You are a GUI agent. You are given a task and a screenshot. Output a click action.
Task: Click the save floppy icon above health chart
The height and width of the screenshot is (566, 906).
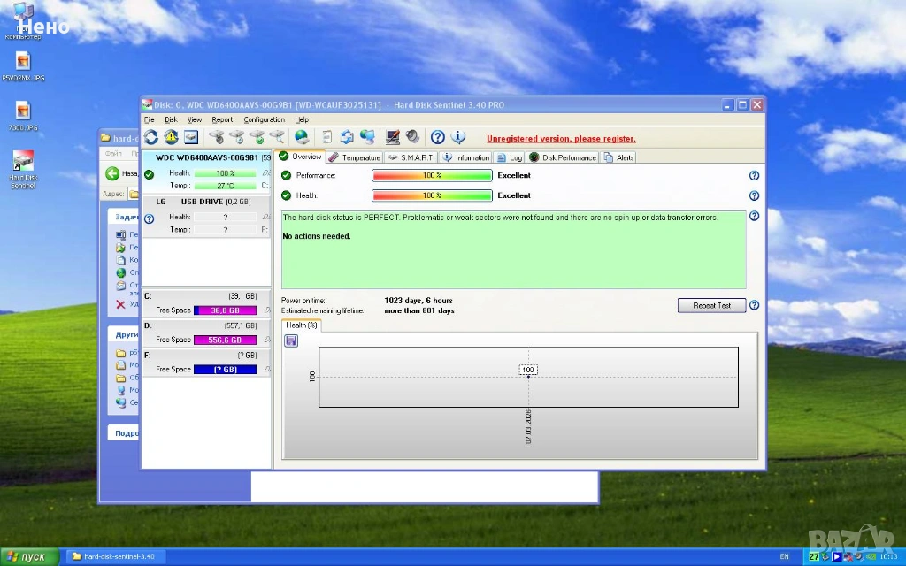(291, 340)
